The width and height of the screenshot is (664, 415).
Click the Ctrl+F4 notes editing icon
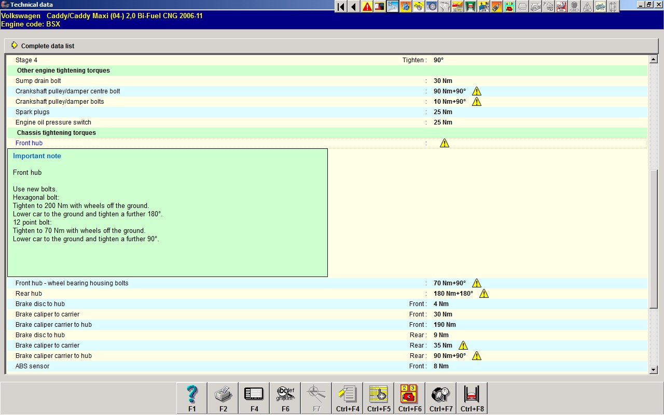(348, 398)
